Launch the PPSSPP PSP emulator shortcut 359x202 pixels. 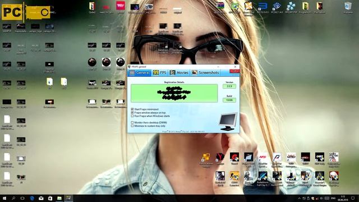click(x=291, y=7)
